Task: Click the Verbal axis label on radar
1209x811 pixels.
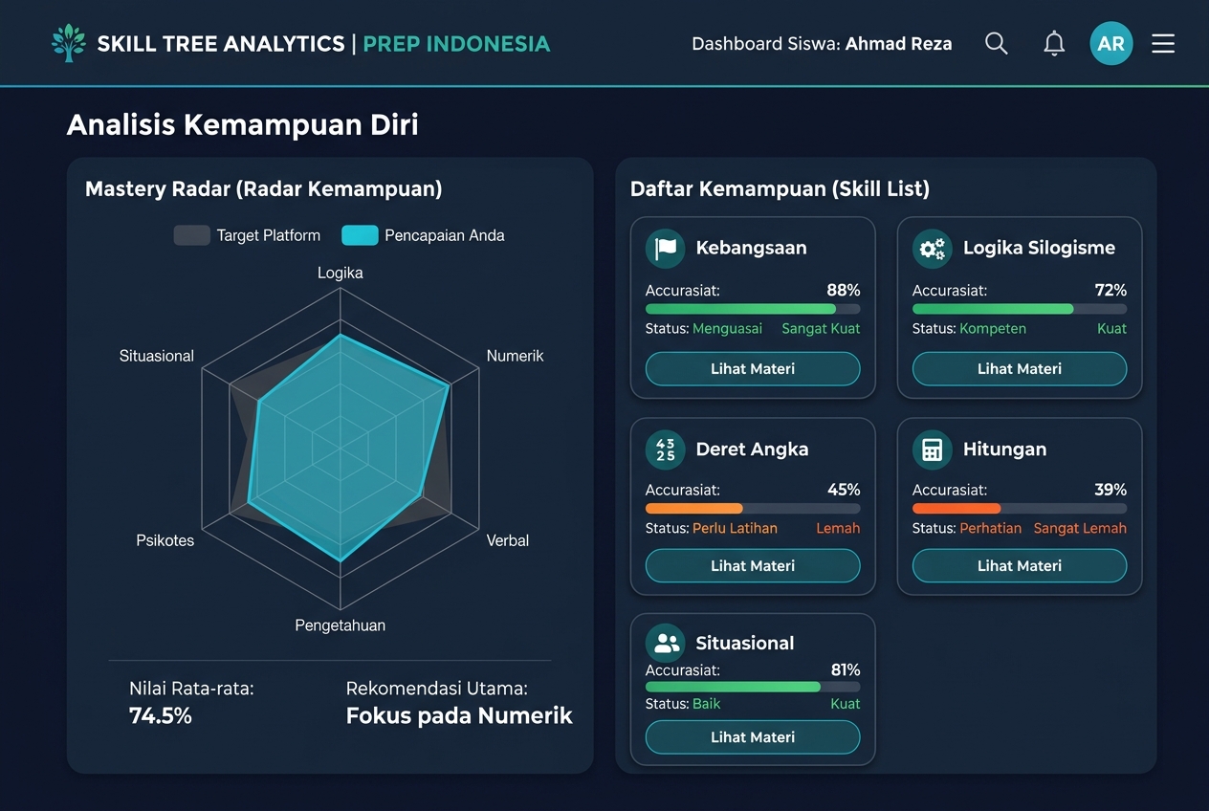Action: click(508, 540)
